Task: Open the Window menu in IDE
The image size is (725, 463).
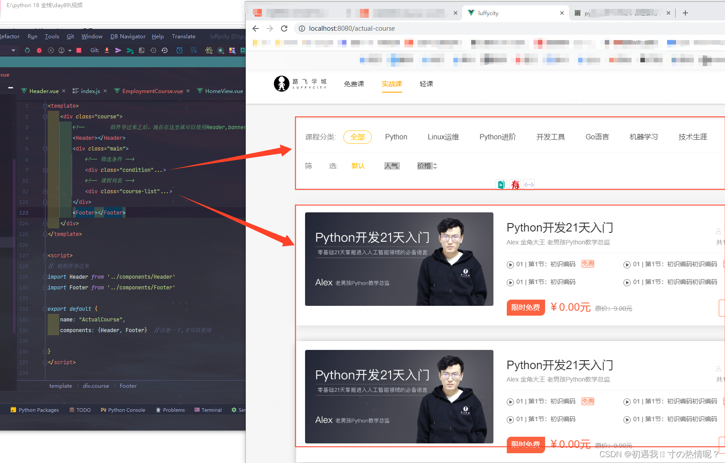Action: [x=92, y=37]
